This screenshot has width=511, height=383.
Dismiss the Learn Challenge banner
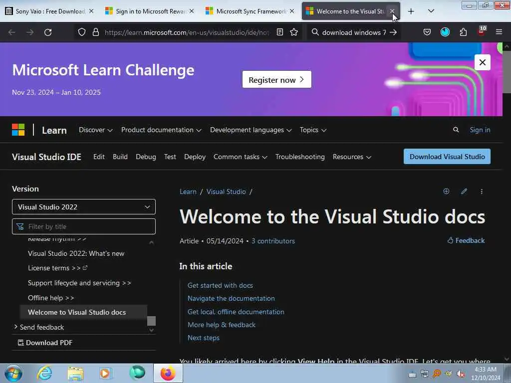[483, 62]
